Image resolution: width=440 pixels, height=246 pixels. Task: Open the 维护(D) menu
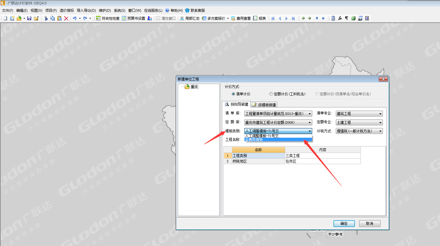[x=105, y=11]
